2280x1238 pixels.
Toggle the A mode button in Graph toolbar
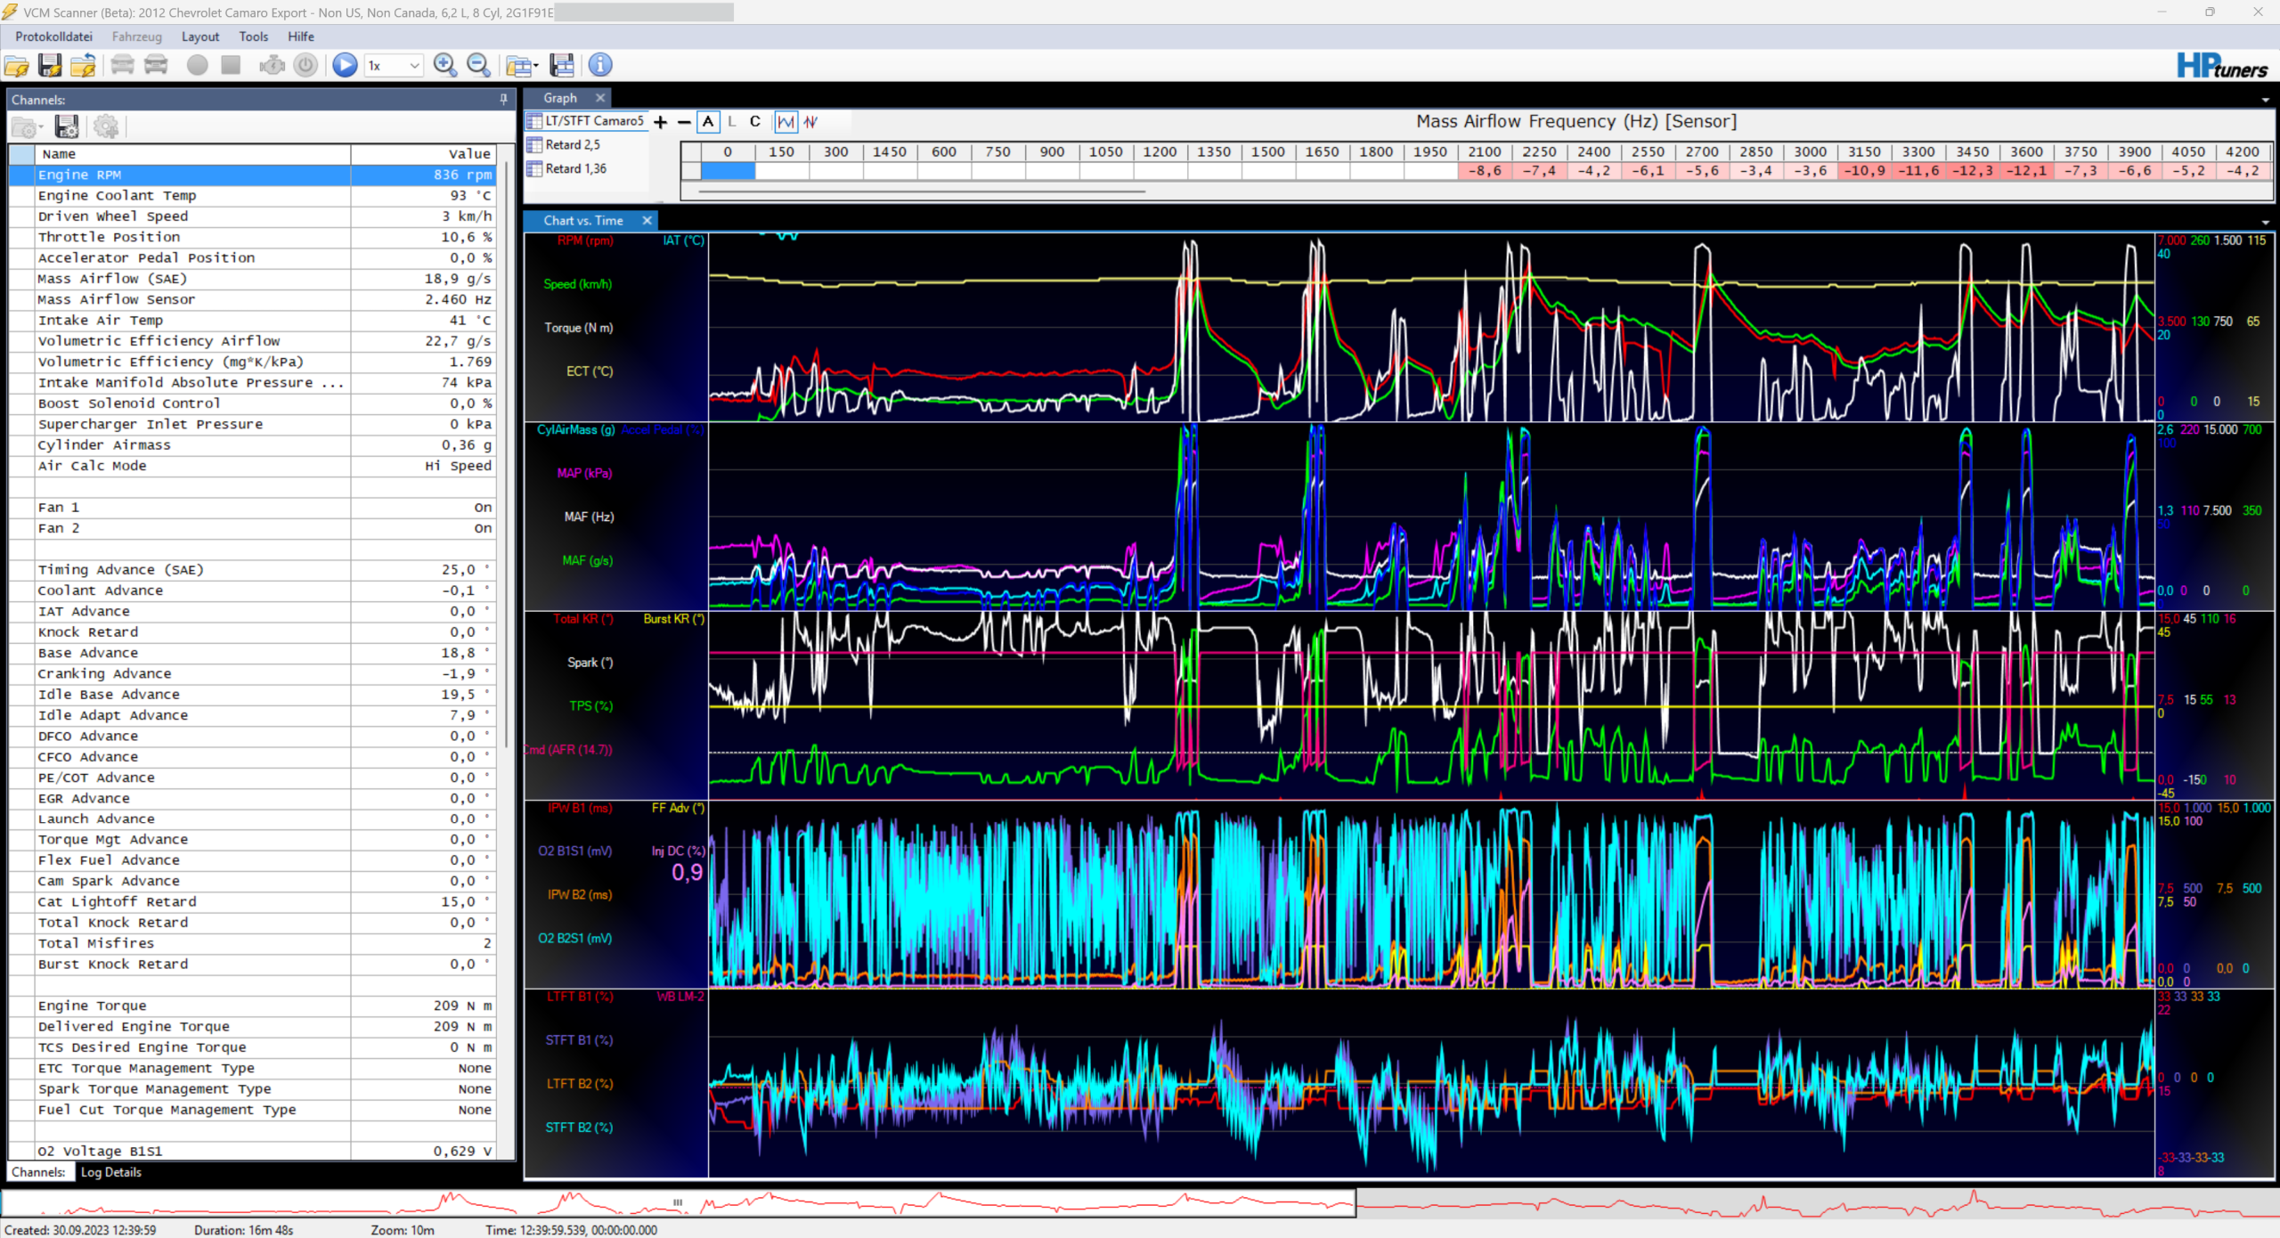click(x=708, y=122)
